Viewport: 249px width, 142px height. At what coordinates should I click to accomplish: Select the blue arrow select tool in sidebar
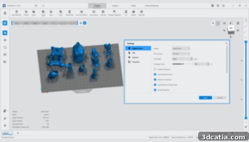pyautogui.click(x=5, y=33)
